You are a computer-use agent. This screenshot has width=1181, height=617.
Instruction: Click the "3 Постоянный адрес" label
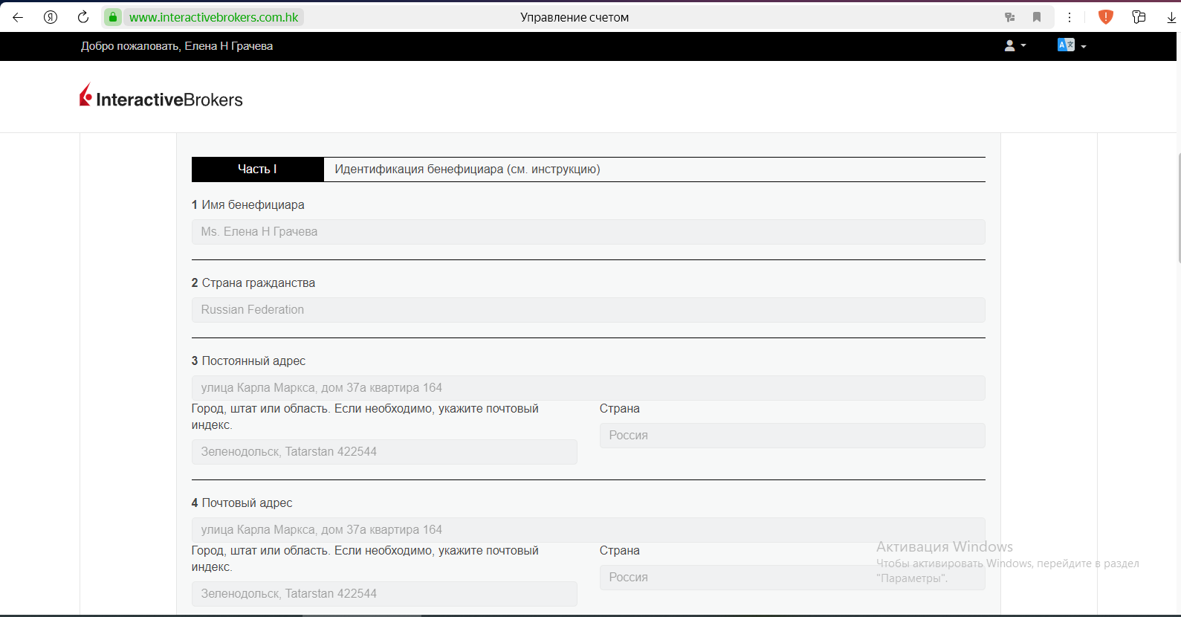tap(249, 361)
